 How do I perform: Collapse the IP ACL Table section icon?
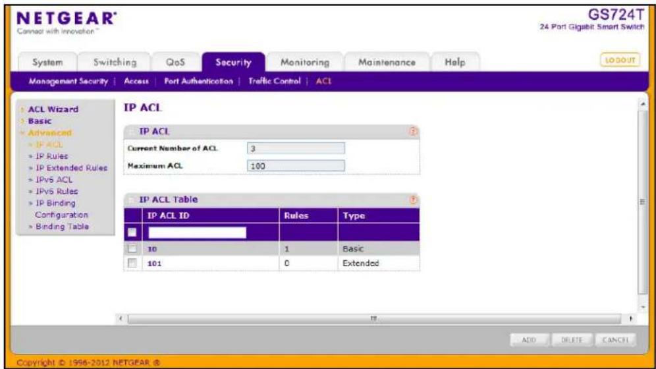tap(131, 200)
